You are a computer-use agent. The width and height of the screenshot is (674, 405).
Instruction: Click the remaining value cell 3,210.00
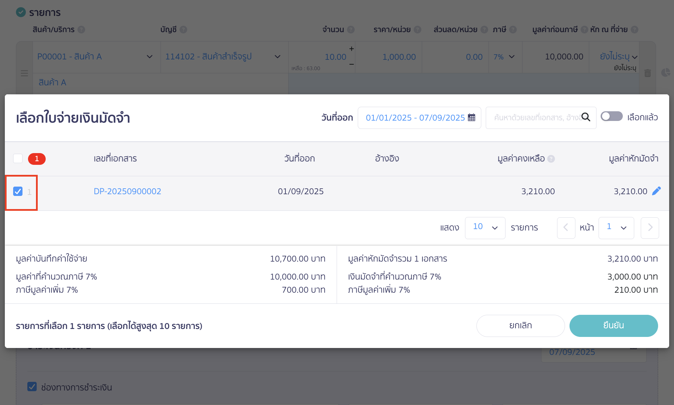coord(538,191)
